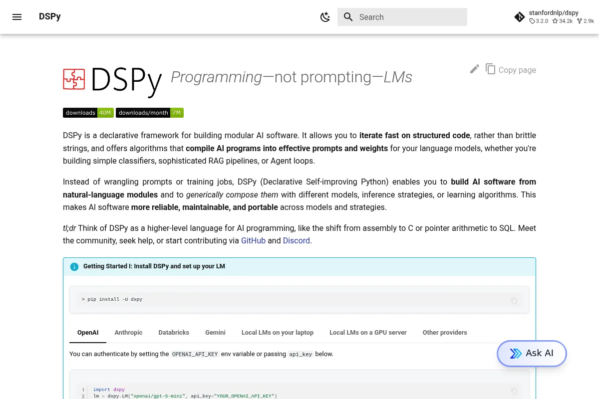Open the Discord link
This screenshot has width=599, height=399.
297,240
